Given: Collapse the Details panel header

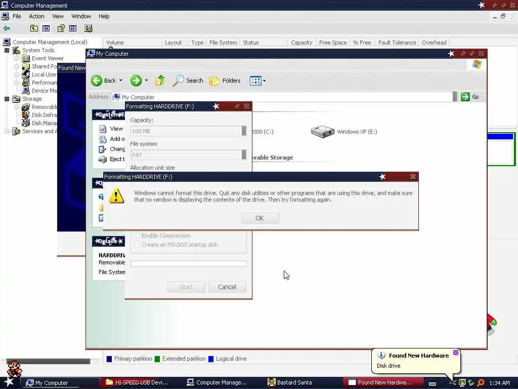Looking at the screenshot, I should (x=109, y=241).
